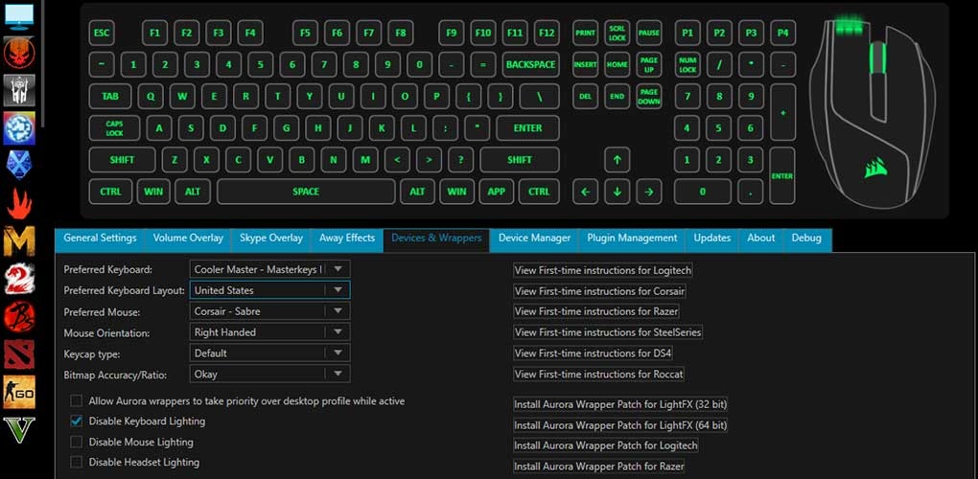Viewport: 978px width, 479px height.
Task: Click the P1 macro key
Action: point(687,33)
